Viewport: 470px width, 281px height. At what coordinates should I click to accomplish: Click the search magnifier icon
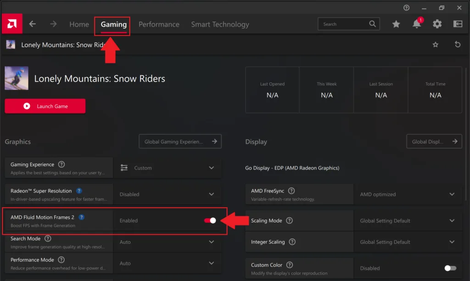click(372, 24)
